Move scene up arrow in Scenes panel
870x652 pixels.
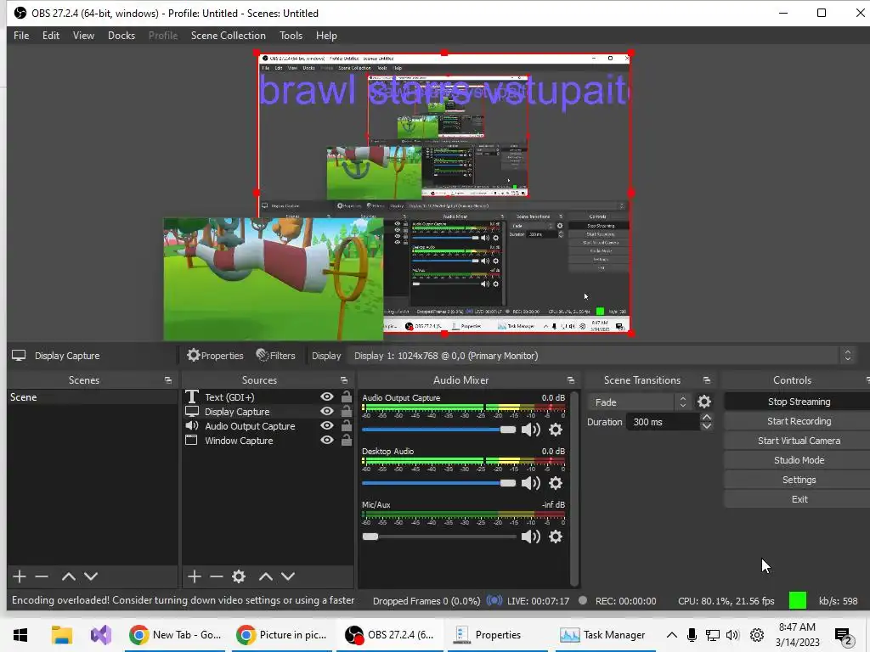(x=69, y=576)
